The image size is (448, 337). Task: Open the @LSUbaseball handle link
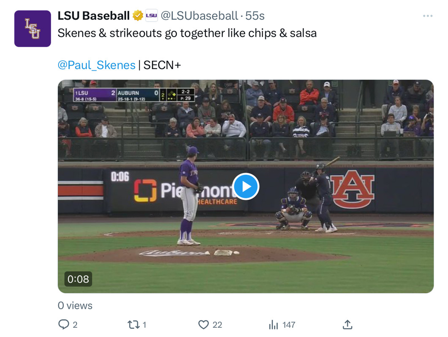[x=199, y=16]
